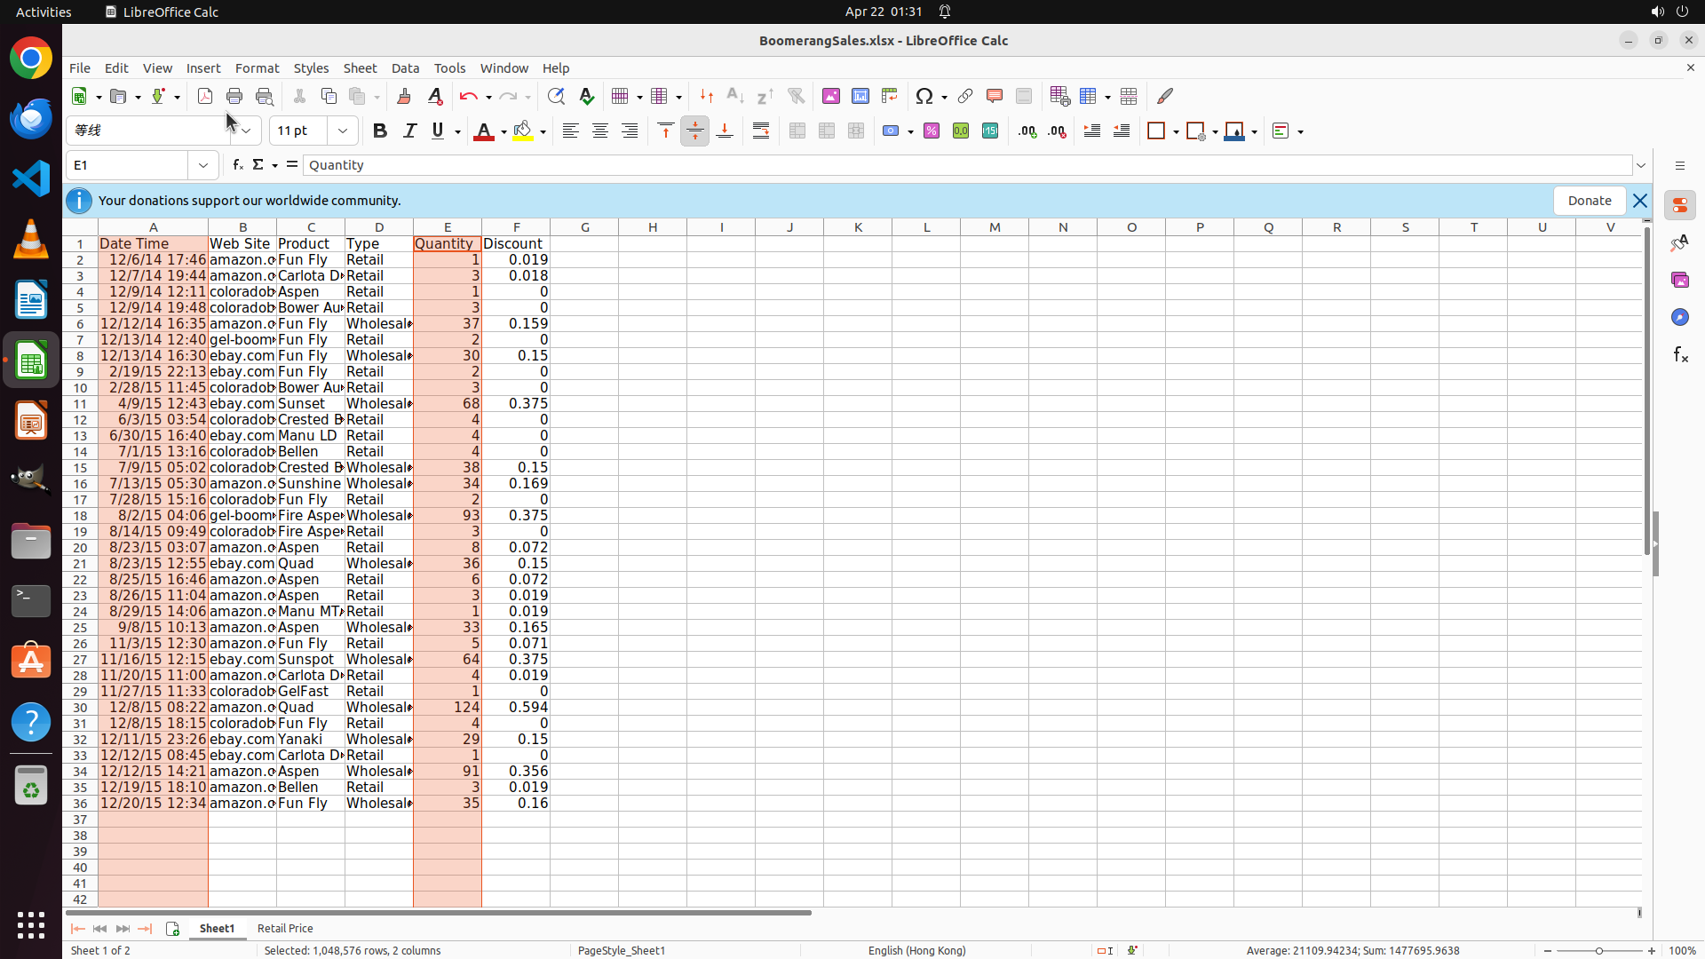
Task: Open the Function Wizard icon
Action: (237, 165)
